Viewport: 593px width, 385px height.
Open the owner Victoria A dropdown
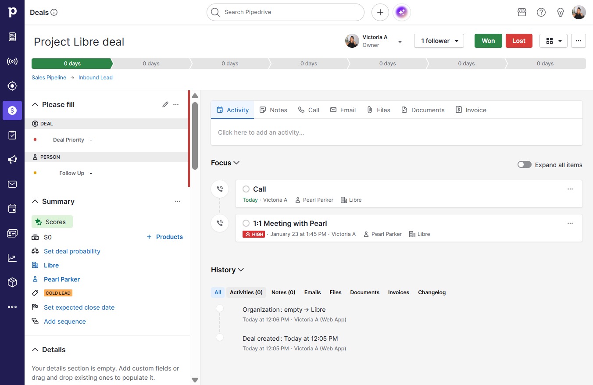coord(400,42)
